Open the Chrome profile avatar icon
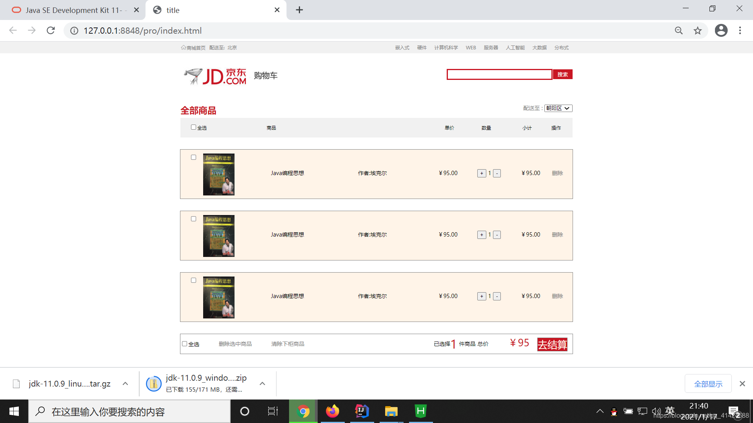 tap(721, 31)
